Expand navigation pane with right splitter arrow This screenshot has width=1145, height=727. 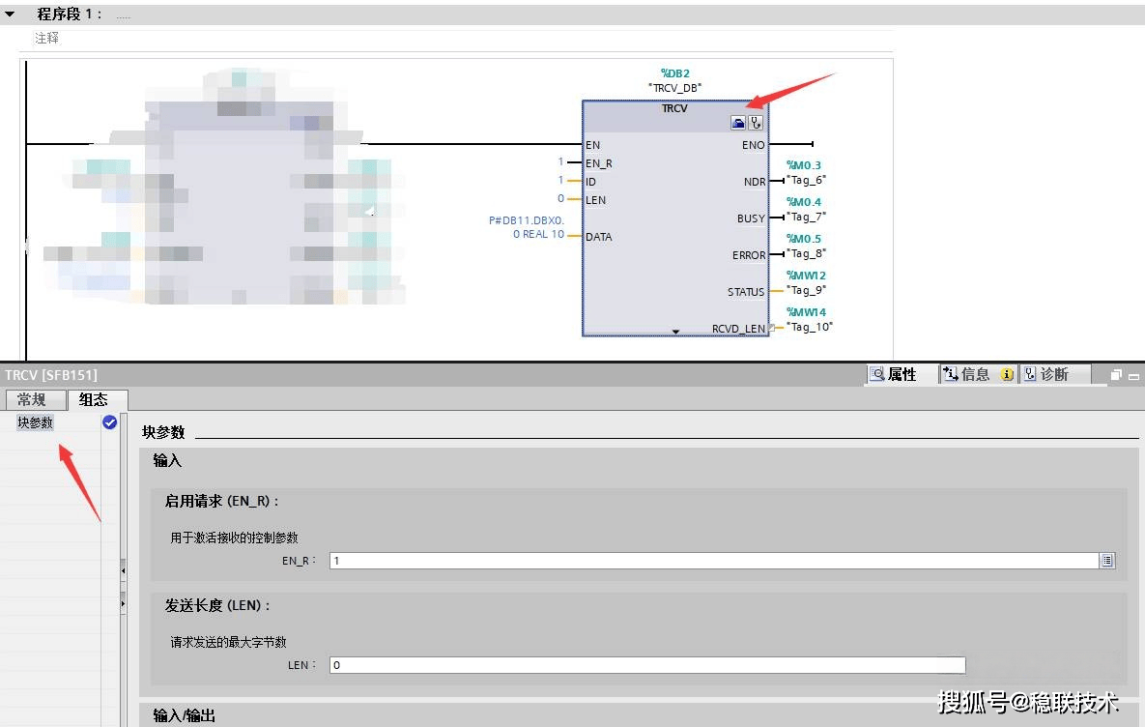[123, 603]
